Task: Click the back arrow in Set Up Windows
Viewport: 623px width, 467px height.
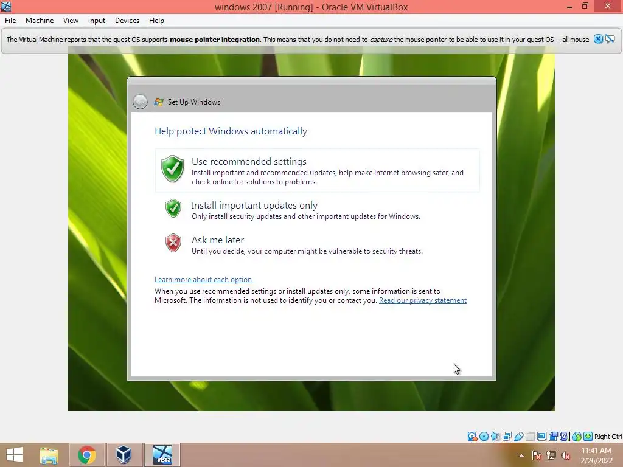Action: [x=140, y=102]
